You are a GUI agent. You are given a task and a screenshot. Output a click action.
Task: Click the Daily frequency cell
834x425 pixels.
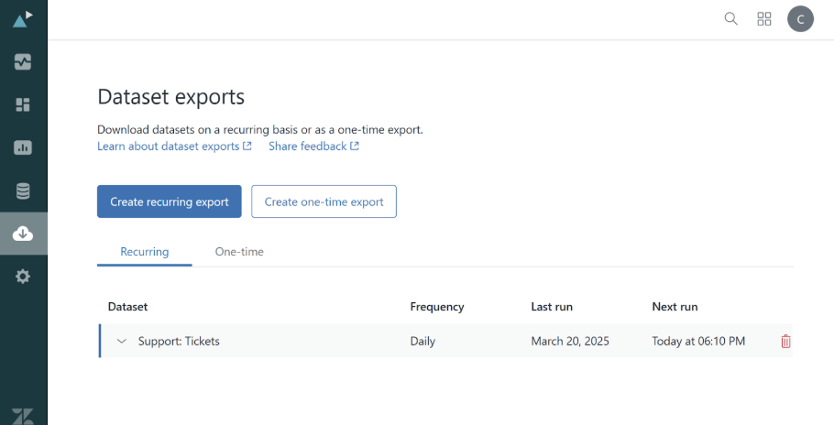[x=422, y=341]
